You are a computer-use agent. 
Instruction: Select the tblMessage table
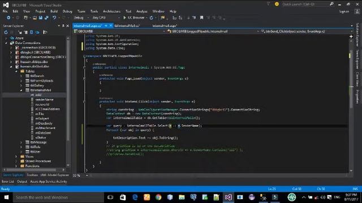coord(38,142)
